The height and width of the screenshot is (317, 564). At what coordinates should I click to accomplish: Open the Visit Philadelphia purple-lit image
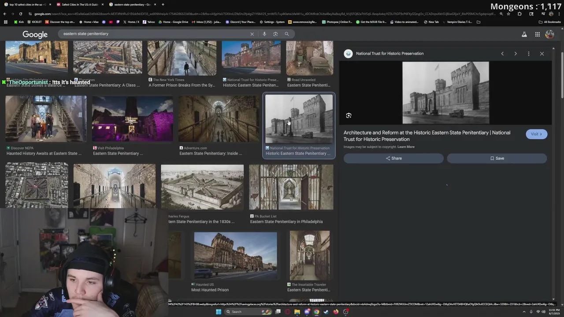coord(132,119)
